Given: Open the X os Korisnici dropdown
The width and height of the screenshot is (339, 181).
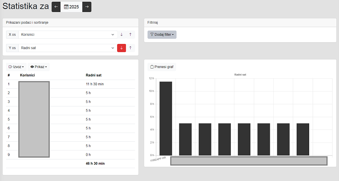Looking at the screenshot, I should [67, 34].
